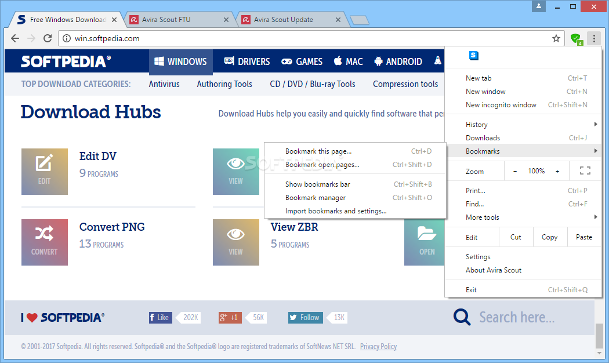Click the browser forward arrow
The height and width of the screenshot is (363, 609).
point(31,38)
